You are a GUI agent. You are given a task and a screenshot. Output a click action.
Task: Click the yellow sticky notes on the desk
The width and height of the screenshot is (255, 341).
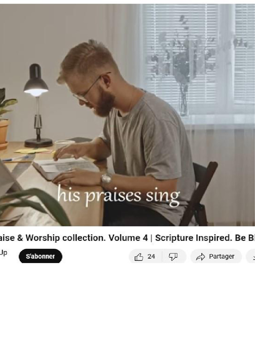pyautogui.click(x=35, y=150)
